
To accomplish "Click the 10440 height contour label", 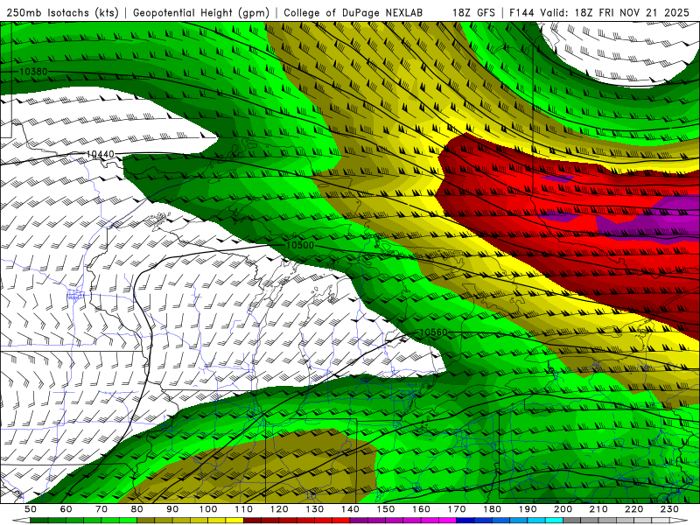I will [100, 154].
